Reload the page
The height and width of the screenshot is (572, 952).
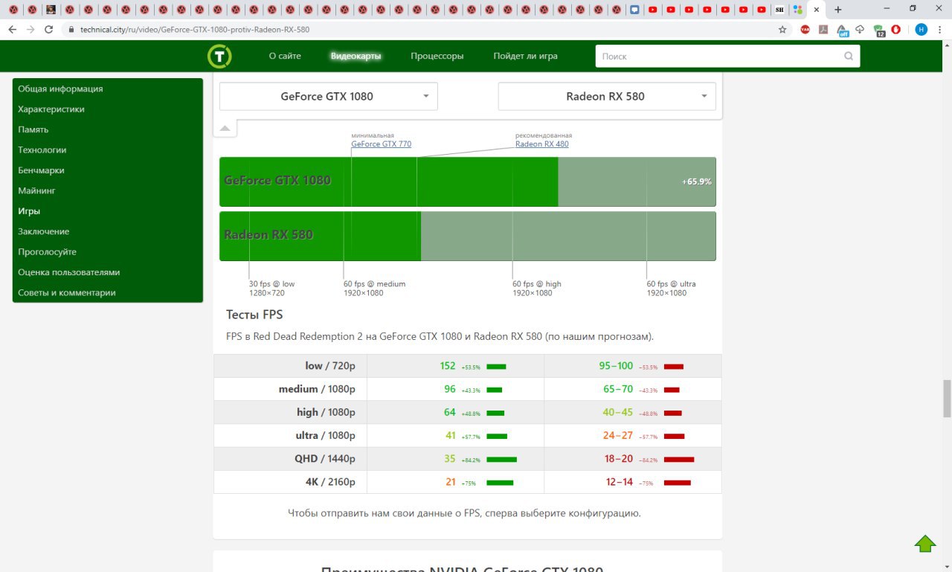(49, 30)
